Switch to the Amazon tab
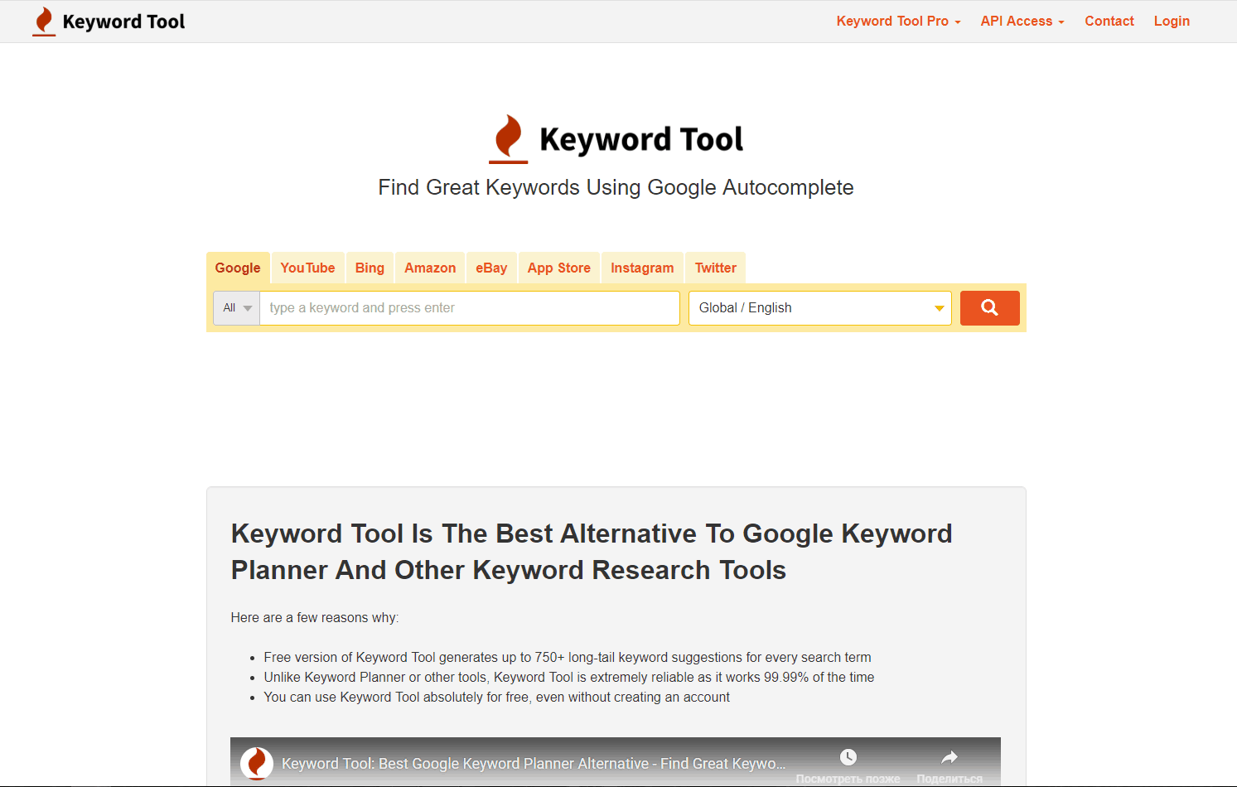The width and height of the screenshot is (1237, 787). click(430, 268)
